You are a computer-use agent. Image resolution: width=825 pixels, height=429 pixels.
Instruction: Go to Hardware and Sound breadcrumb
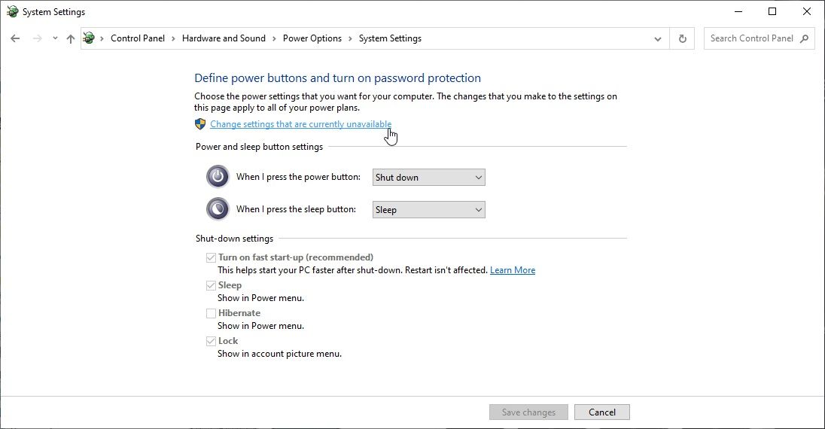(224, 38)
